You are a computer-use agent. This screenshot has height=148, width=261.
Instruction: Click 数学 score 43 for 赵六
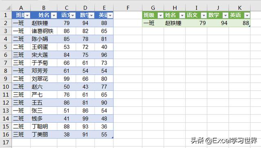coord(85,87)
